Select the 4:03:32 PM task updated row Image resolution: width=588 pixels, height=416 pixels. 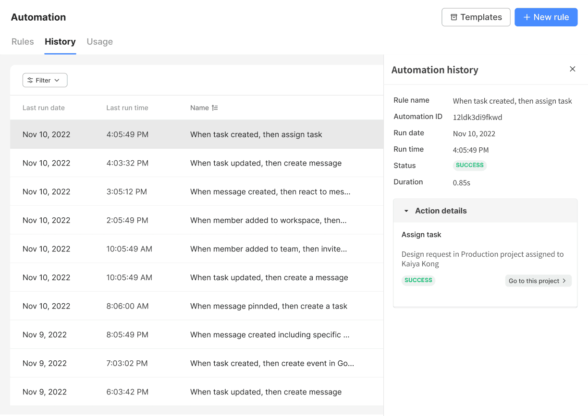(x=196, y=163)
